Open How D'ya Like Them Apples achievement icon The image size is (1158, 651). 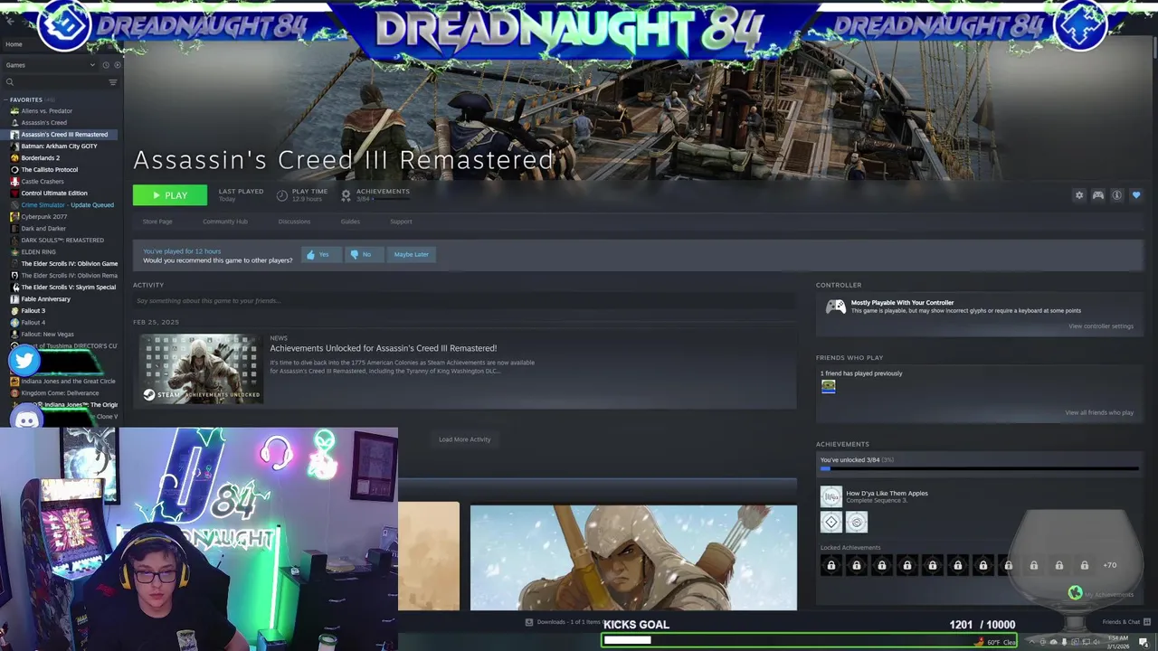[831, 496]
